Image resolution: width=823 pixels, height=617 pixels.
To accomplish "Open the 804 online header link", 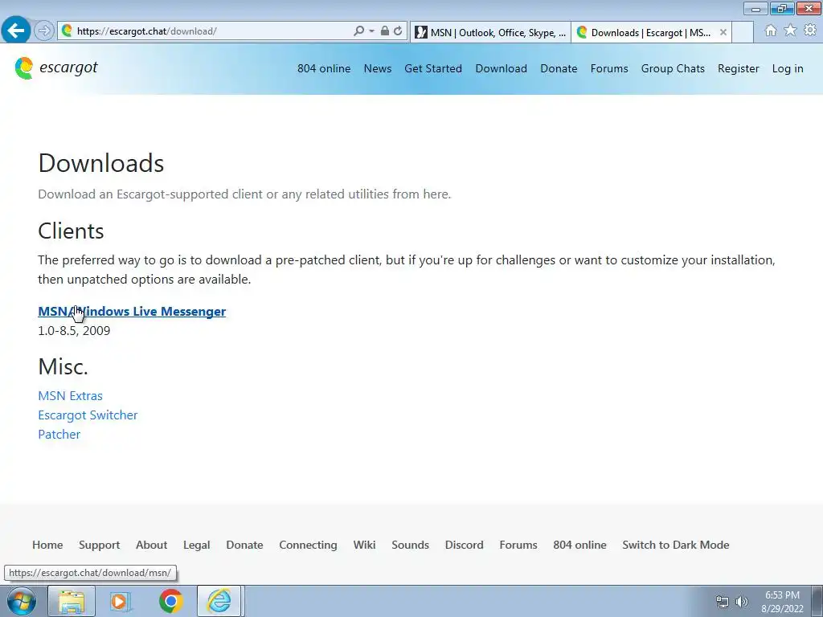I will click(324, 69).
